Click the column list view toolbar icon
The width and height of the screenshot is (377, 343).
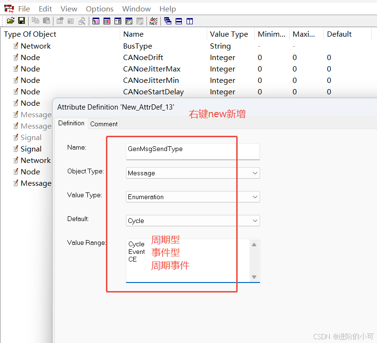coord(107,21)
